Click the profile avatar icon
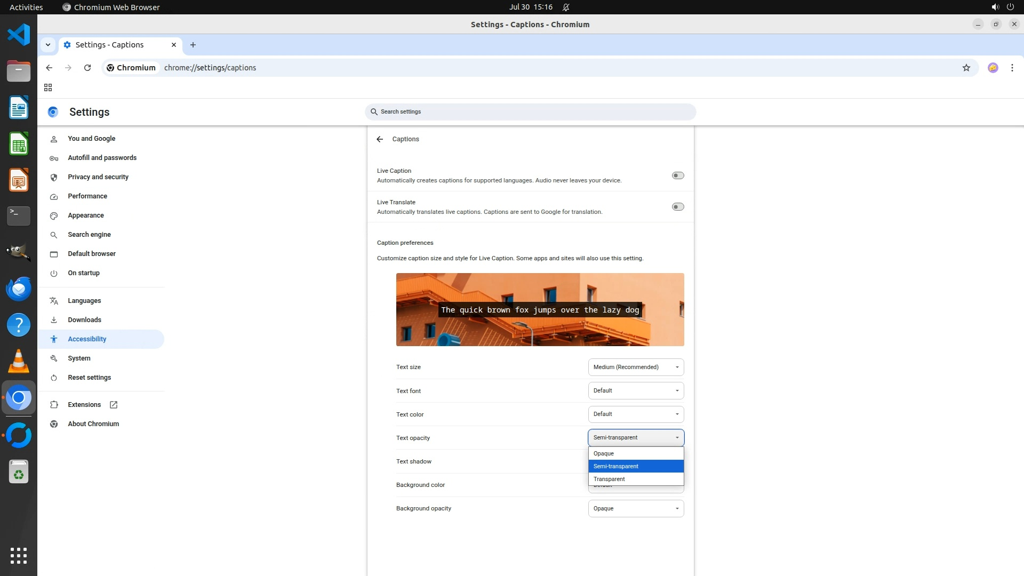Screen dimensions: 1024x576 pos(993,68)
